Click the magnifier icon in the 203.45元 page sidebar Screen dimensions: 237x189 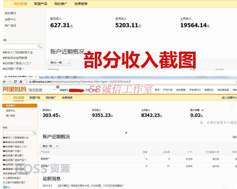34,133
